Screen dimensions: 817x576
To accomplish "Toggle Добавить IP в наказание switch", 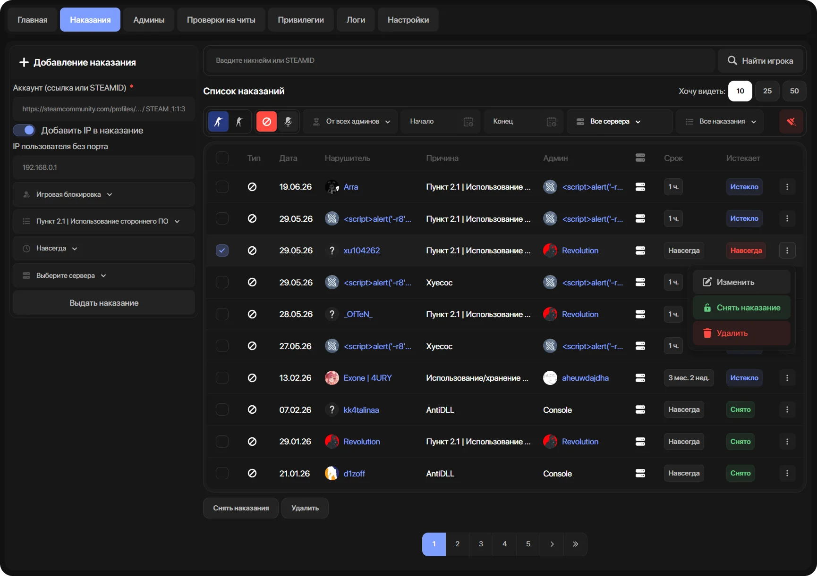I will [x=24, y=130].
